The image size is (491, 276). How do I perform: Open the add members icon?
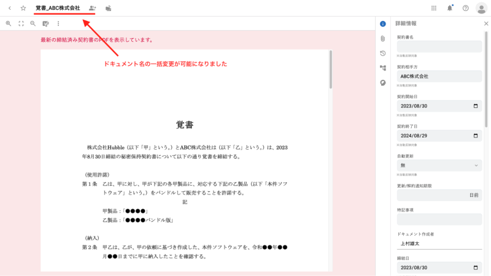pyautogui.click(x=93, y=8)
